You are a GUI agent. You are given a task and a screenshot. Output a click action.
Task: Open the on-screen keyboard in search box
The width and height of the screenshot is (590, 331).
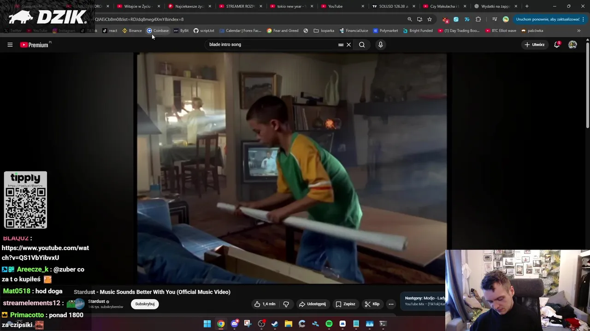pyautogui.click(x=341, y=45)
